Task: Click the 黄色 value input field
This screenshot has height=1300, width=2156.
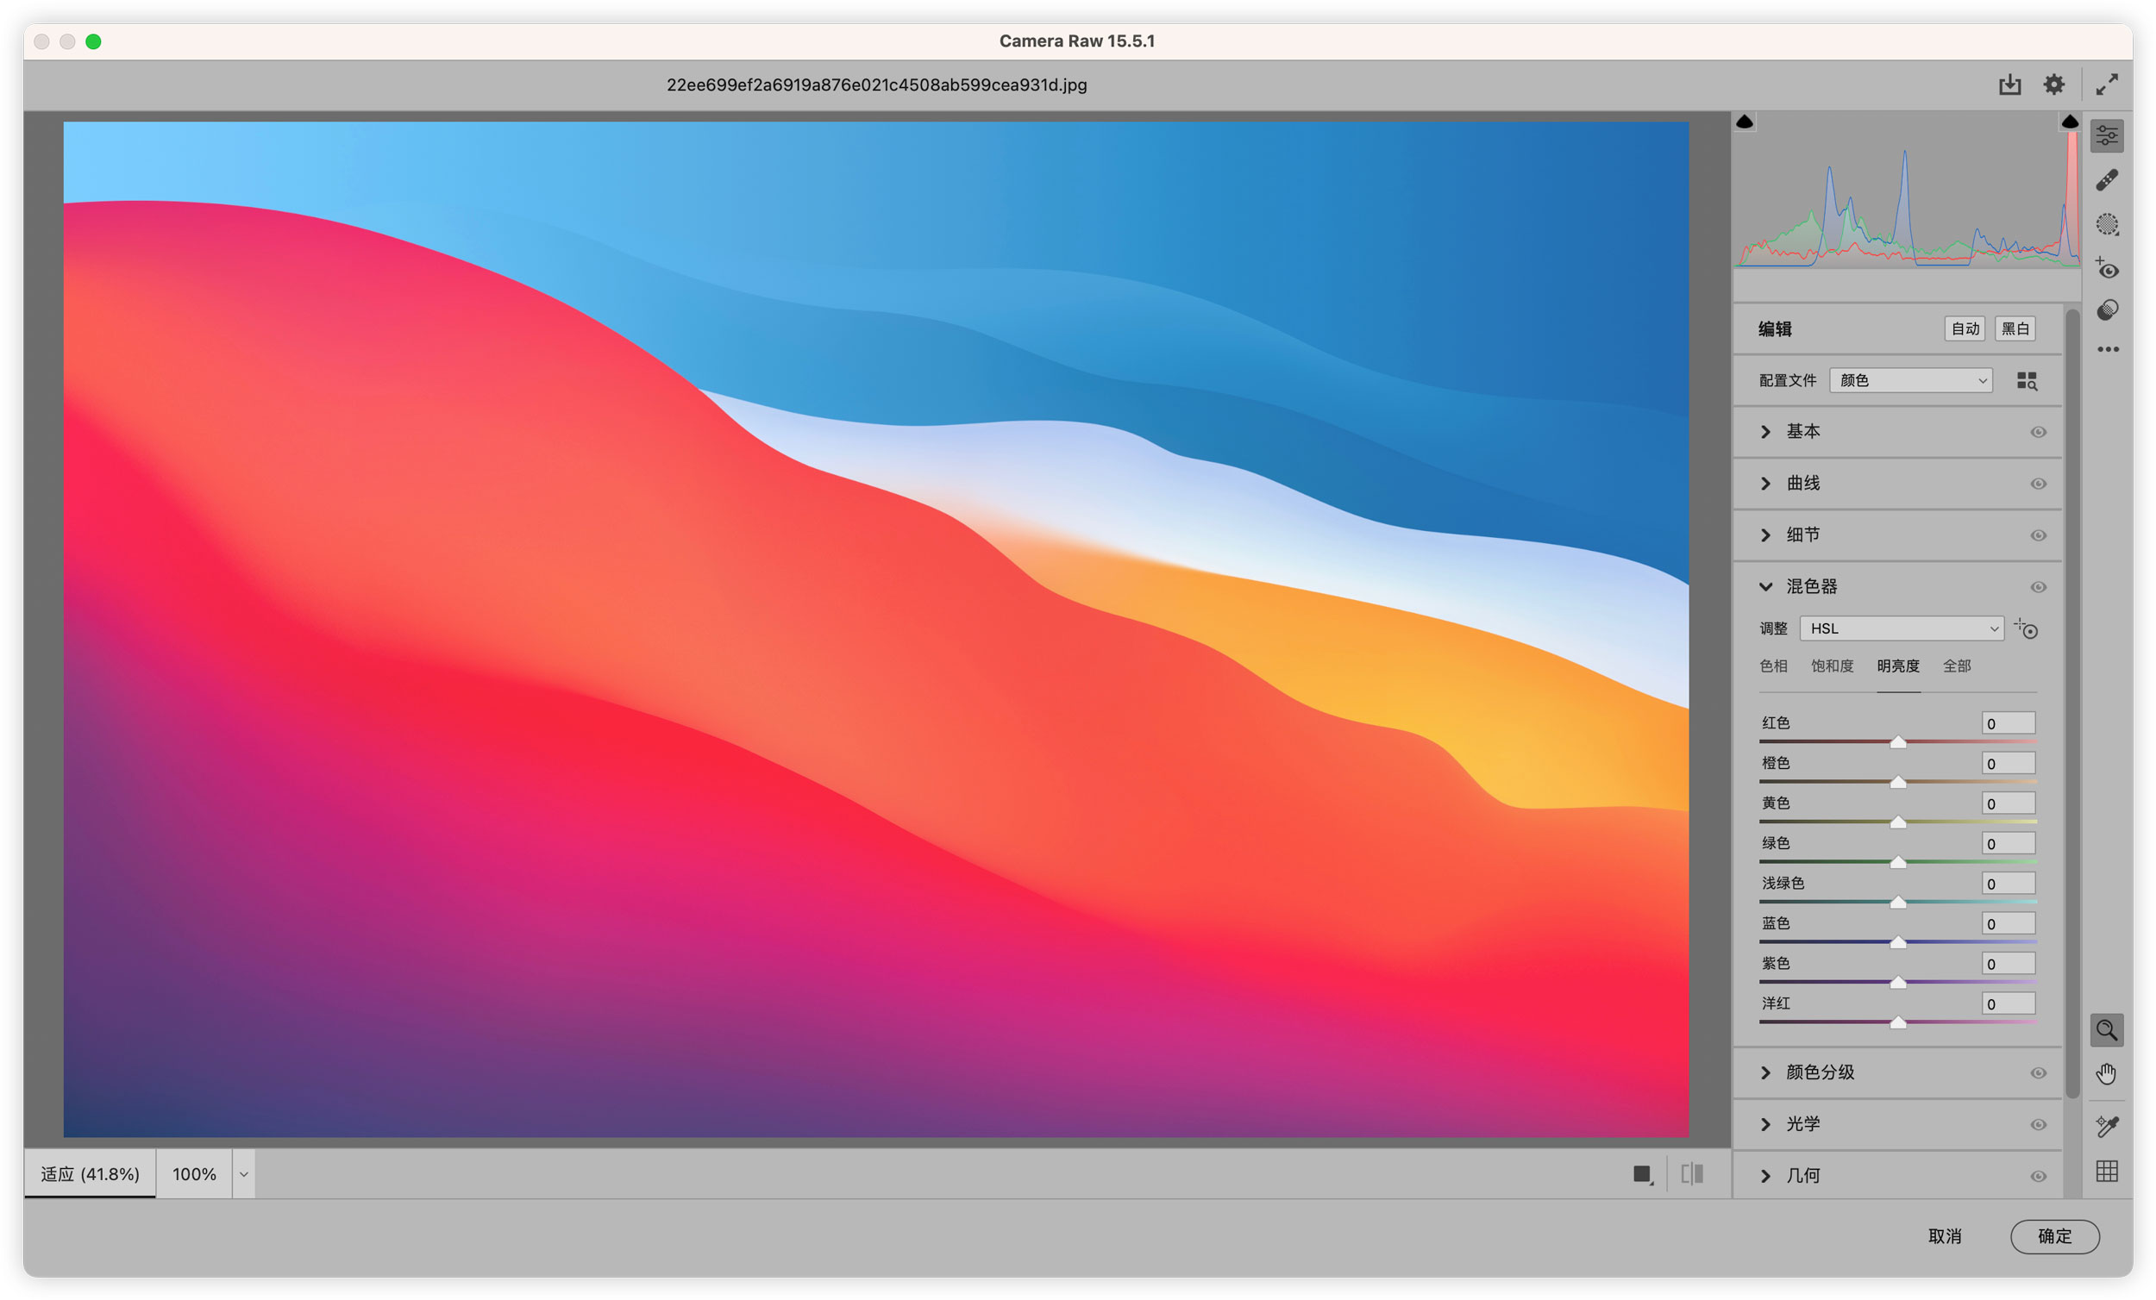Action: click(2009, 803)
